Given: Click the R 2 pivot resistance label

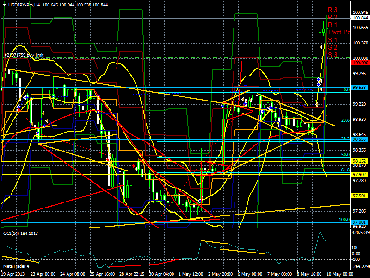Looking at the screenshot, I should [x=333, y=17].
